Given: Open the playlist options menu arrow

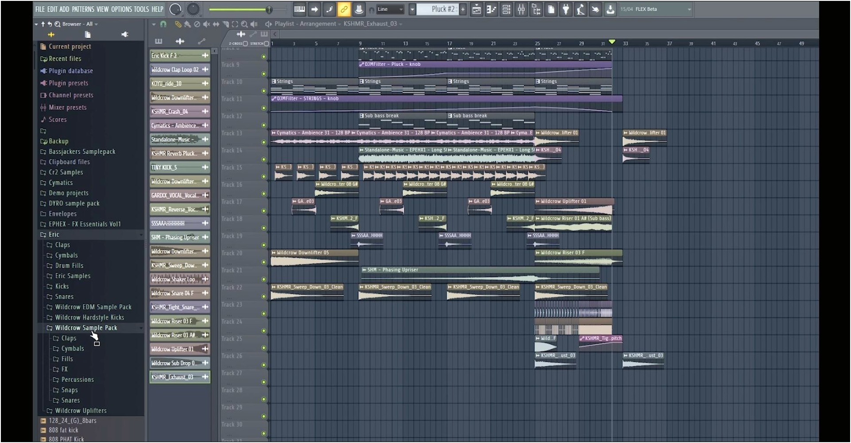Looking at the screenshot, I should [154, 24].
